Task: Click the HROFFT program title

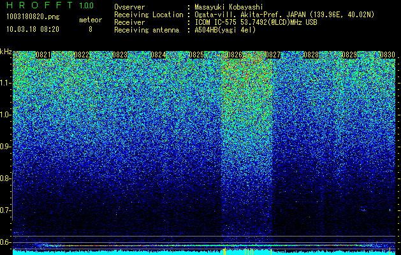Action: pos(40,5)
